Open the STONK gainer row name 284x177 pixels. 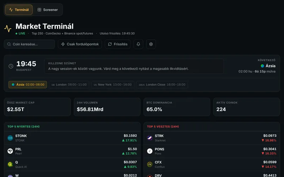tap(21, 136)
